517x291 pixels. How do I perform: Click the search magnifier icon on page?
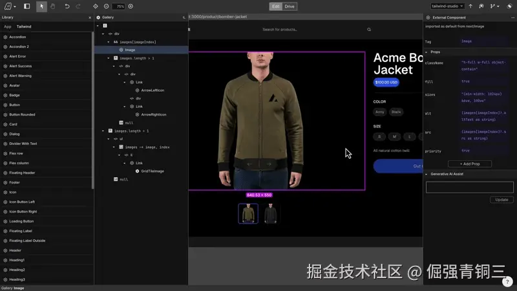[x=369, y=29]
